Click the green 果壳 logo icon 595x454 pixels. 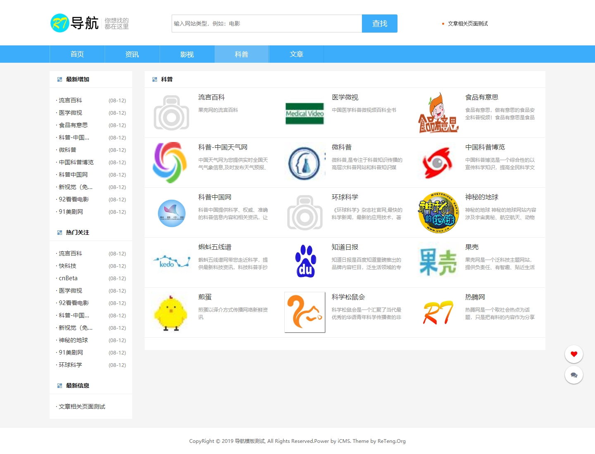pos(437,262)
